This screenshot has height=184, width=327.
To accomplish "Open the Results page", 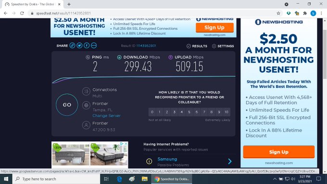I will 197,46.
